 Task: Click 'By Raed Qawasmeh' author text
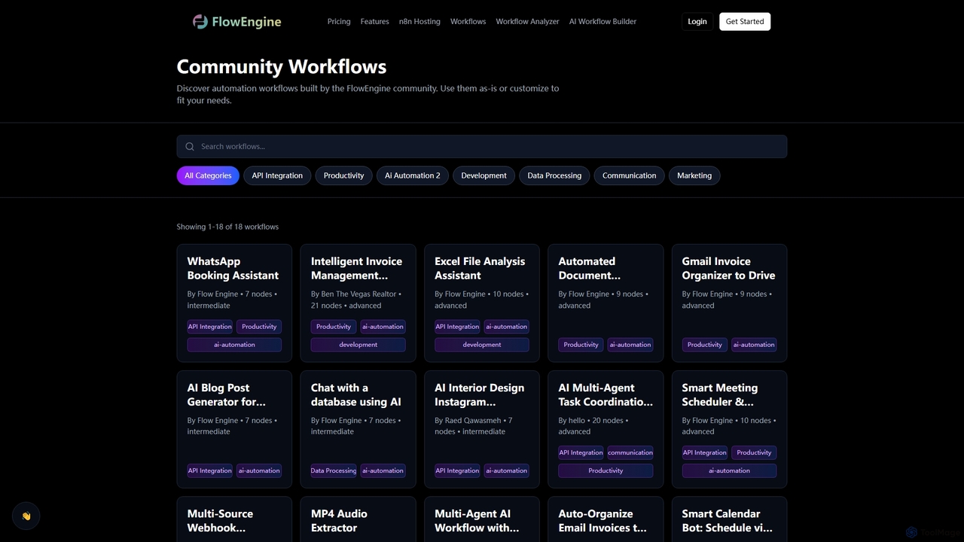pos(468,421)
